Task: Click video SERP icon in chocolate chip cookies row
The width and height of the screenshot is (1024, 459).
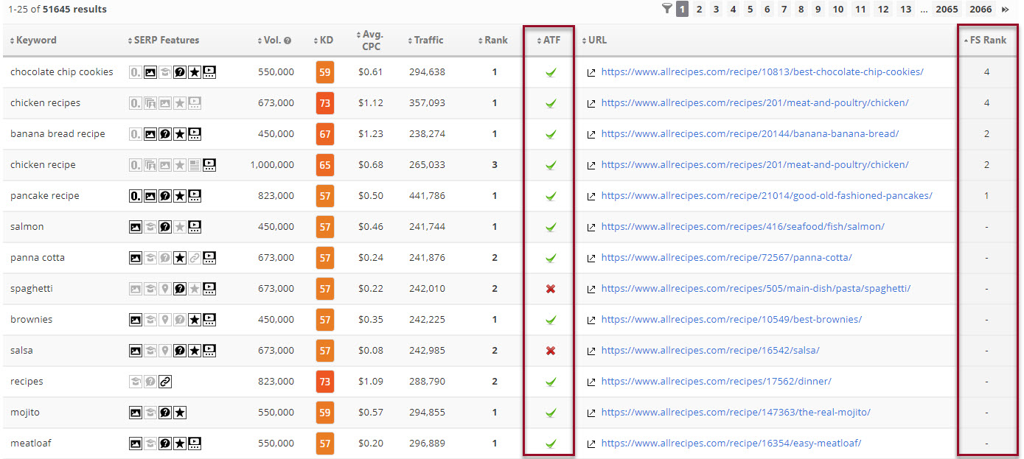Action: [x=210, y=72]
